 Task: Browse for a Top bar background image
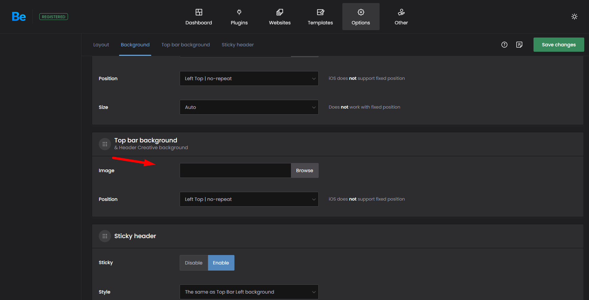(x=304, y=170)
